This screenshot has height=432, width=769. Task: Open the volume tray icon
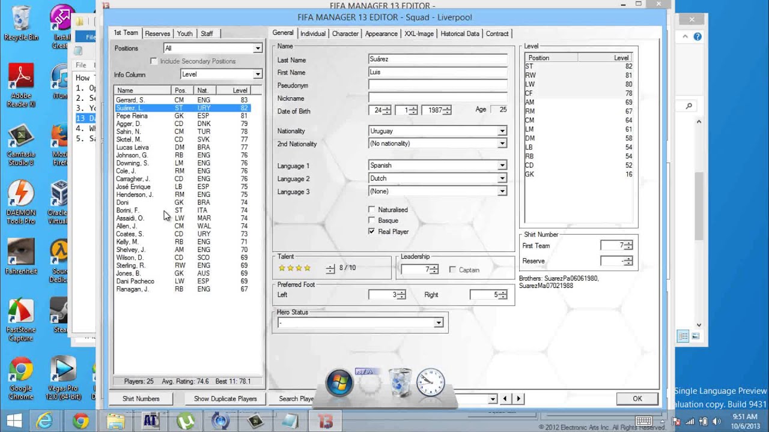click(717, 421)
